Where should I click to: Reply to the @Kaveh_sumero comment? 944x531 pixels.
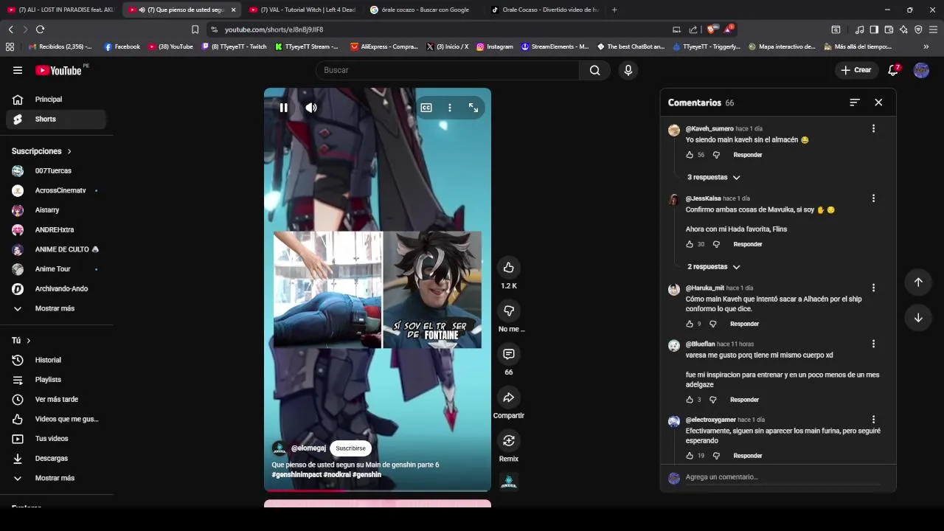pos(748,155)
